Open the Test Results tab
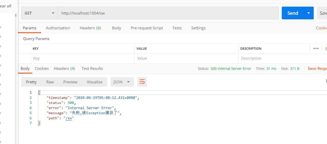Screen dimensions: 327x144 tap(92, 68)
